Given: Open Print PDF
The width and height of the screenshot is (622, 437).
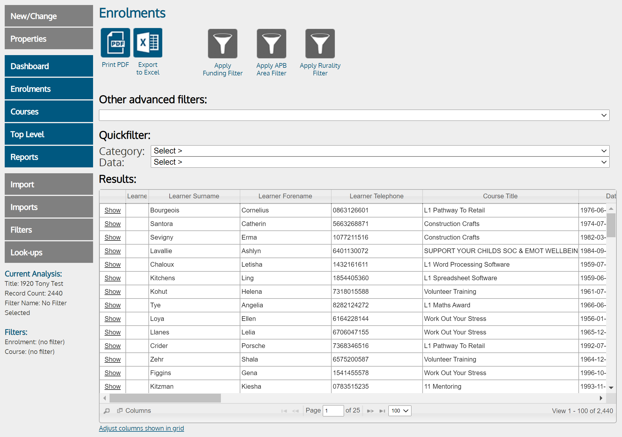Looking at the screenshot, I should point(115,43).
